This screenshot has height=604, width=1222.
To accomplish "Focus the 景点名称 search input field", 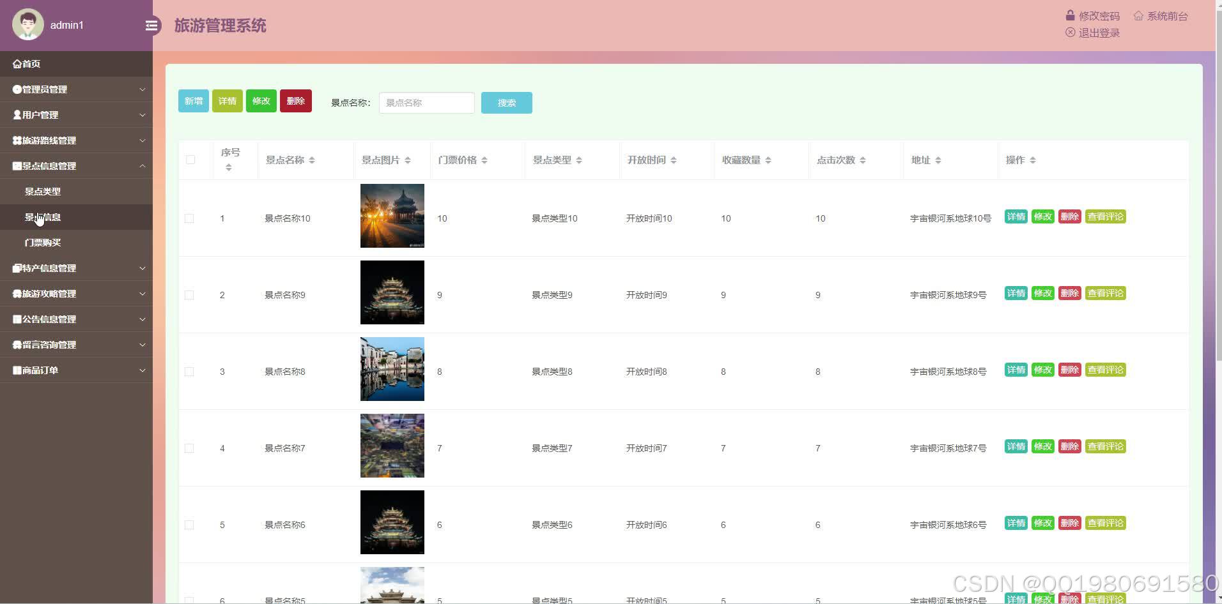I will click(x=427, y=103).
